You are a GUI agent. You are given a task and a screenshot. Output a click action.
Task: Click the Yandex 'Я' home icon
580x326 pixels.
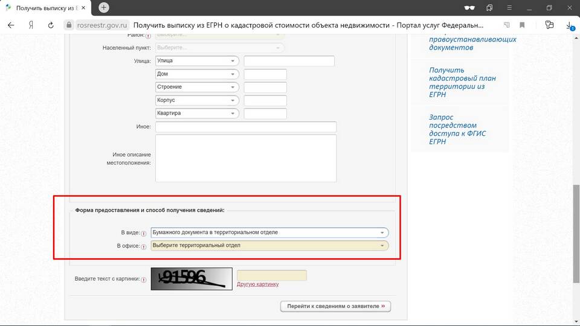pos(30,25)
